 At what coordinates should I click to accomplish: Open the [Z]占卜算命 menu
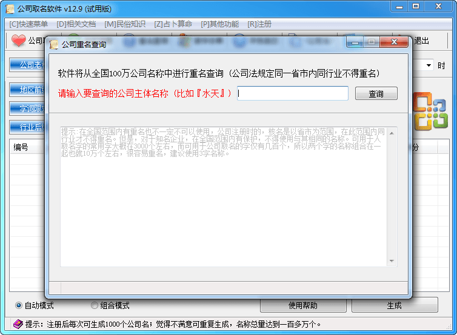pyautogui.click(x=173, y=24)
